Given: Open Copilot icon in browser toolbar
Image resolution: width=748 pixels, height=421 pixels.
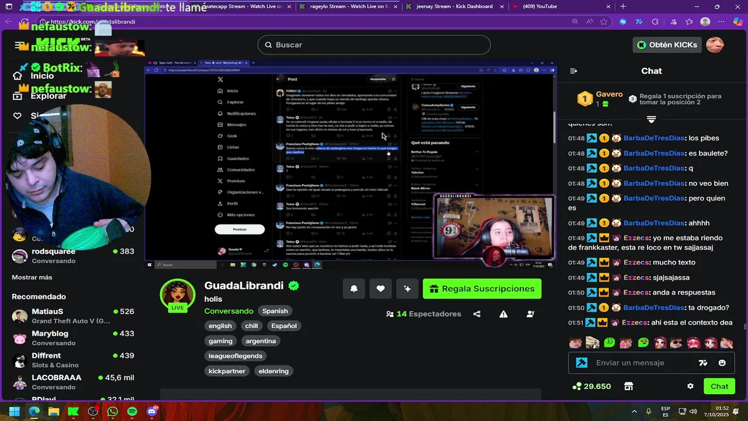Looking at the screenshot, I should coord(737,22).
